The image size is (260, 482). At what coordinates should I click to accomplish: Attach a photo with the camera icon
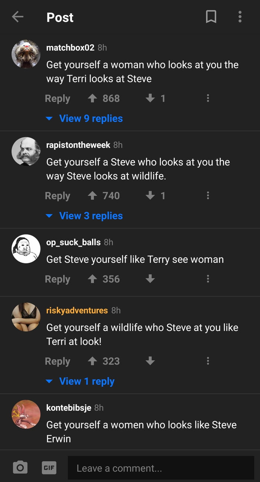[x=20, y=467]
